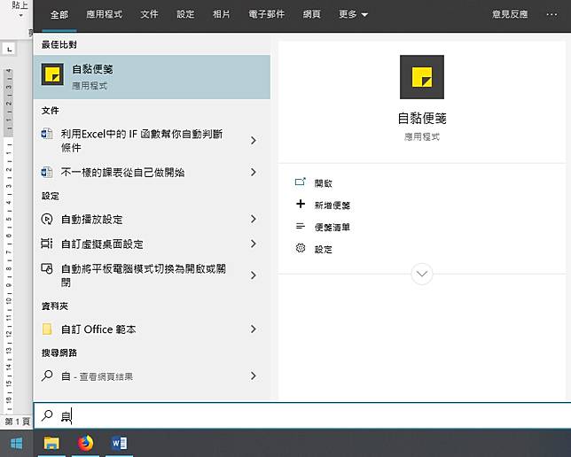
Task: Click the search box magnifier icon
Action: point(47,415)
